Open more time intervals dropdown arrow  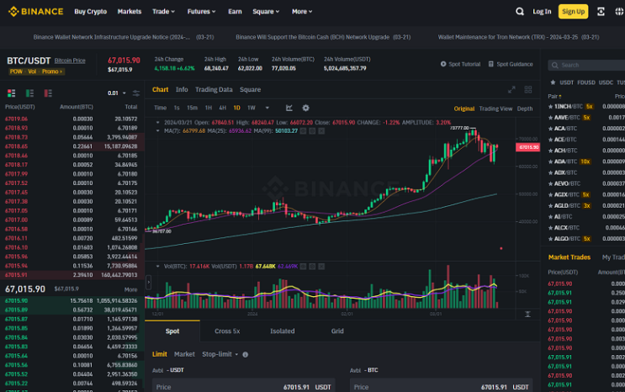[x=267, y=108]
